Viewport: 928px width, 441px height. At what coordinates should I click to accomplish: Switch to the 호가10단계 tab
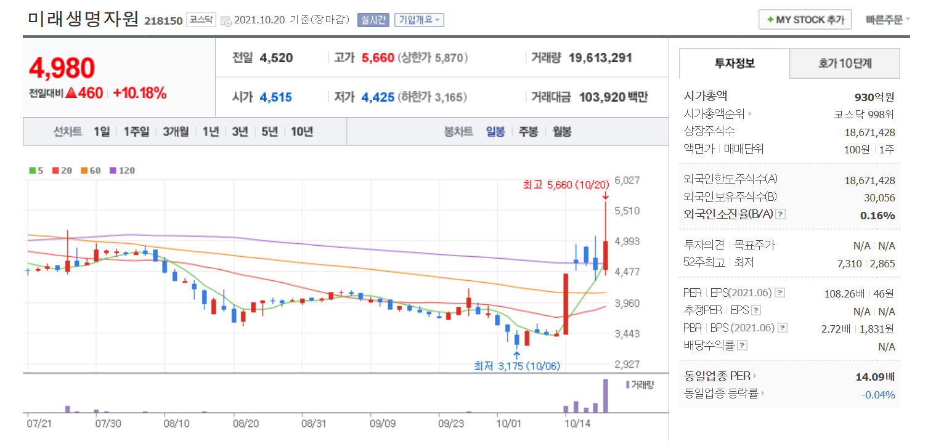(x=845, y=63)
